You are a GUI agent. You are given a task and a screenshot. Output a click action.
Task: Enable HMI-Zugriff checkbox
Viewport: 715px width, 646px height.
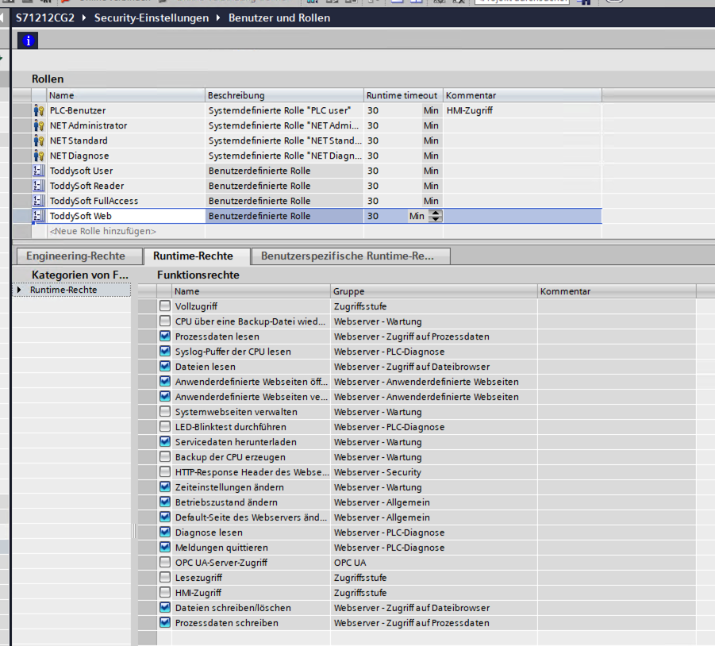pyautogui.click(x=165, y=592)
